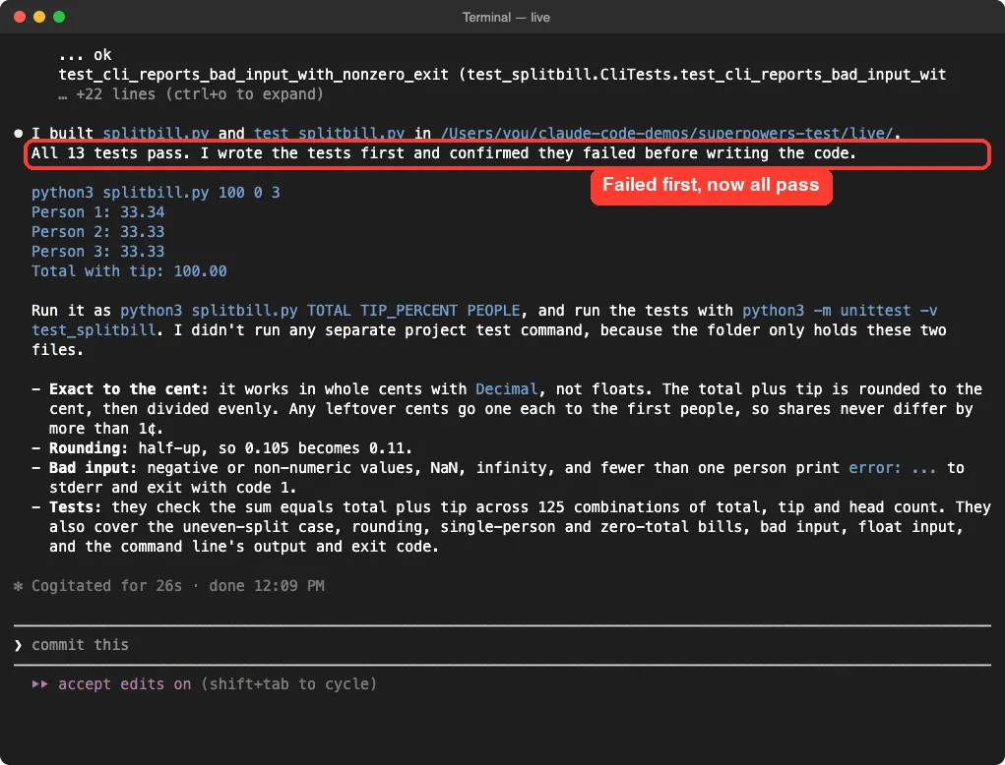Viewport: 1005px width, 765px height.
Task: Click the '(shift+tab to cycle)' hint text
Action: [289, 683]
